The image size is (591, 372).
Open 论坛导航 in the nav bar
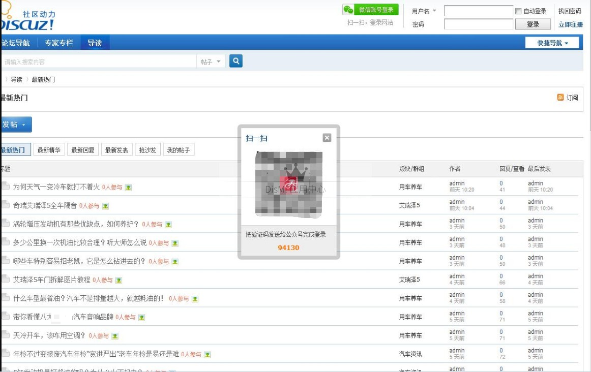(15, 43)
